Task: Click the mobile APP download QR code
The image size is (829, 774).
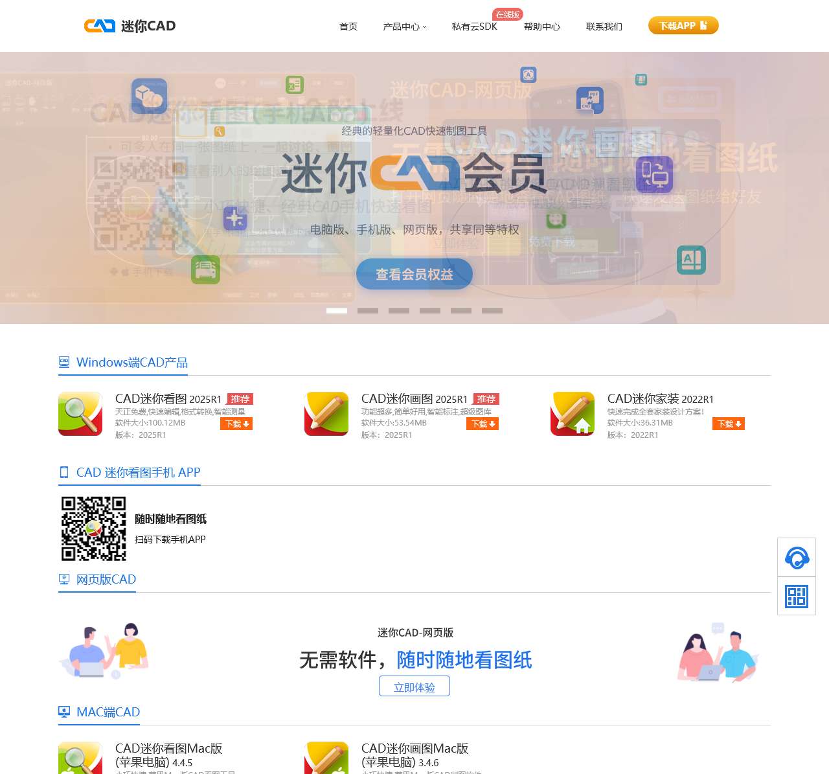Action: coord(94,529)
